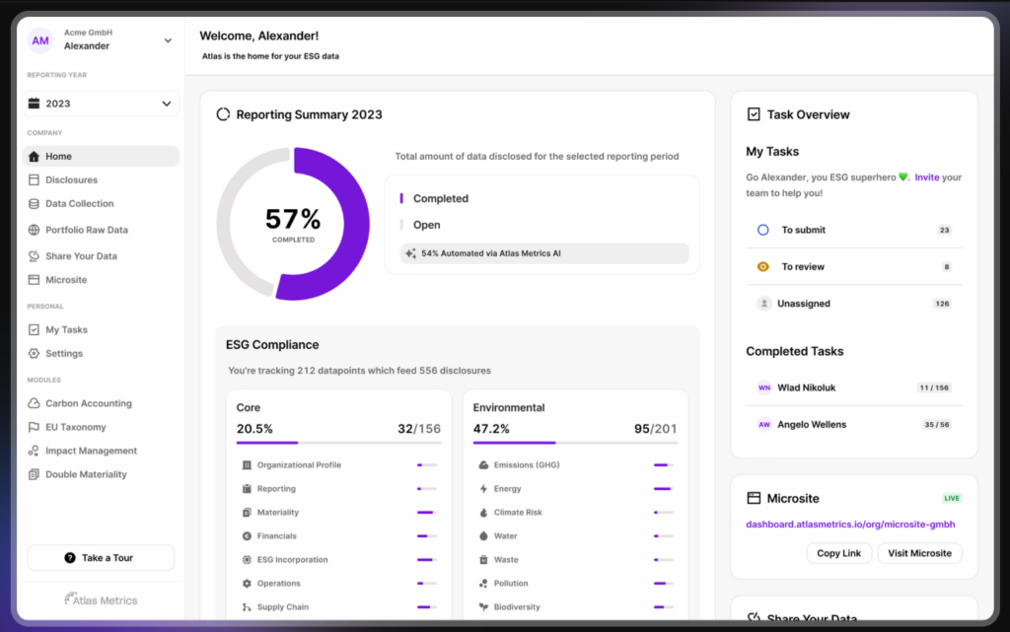This screenshot has height=632, width=1010.
Task: Click the Data Collection database icon
Action: (35, 203)
